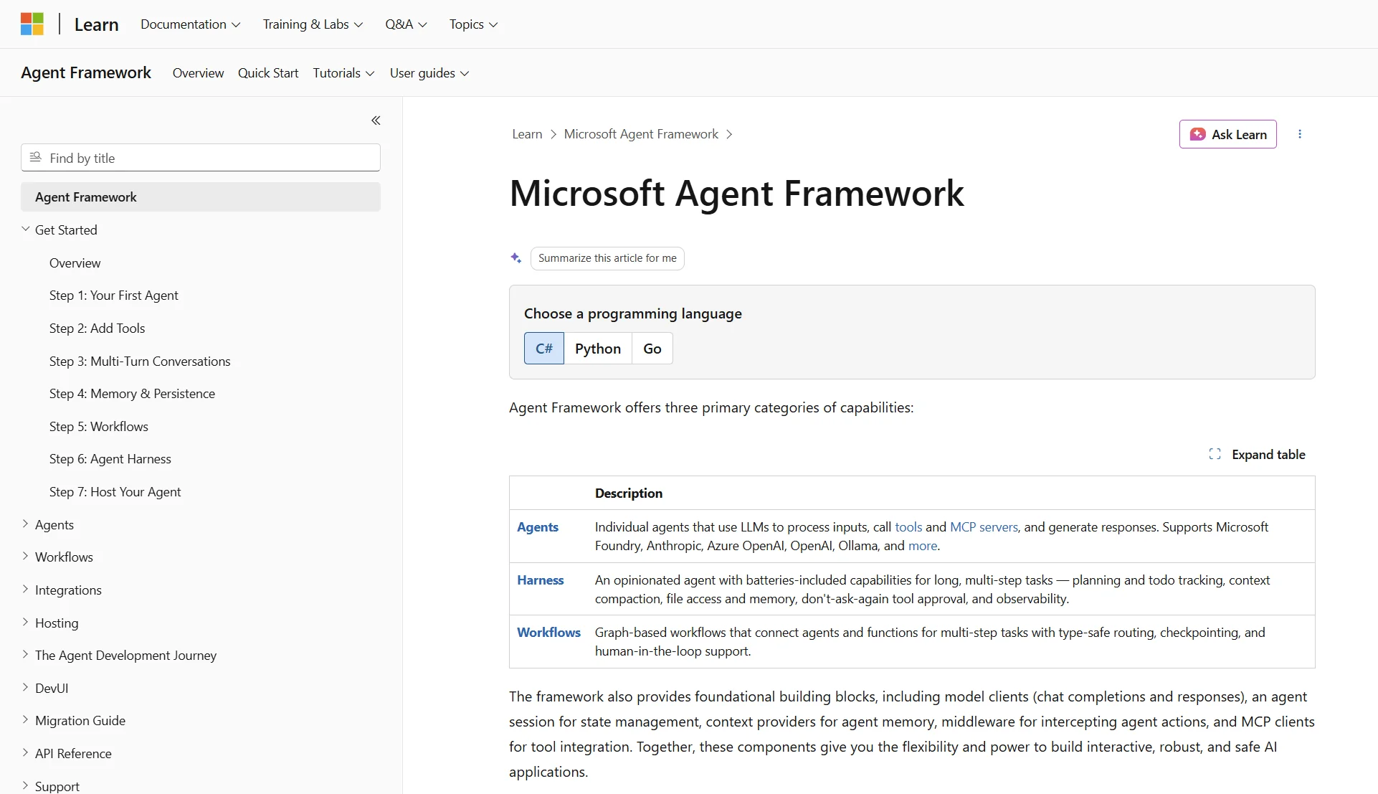Open the Tutorials dropdown

343,73
